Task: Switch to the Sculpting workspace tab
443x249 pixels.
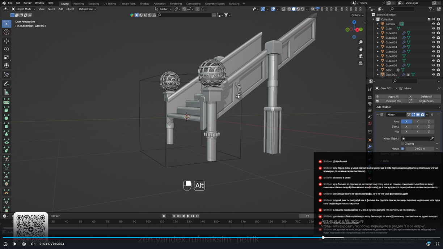Action: tap(93, 4)
